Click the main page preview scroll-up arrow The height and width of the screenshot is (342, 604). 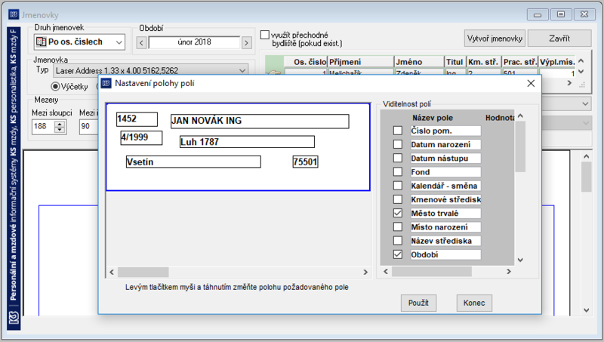coord(587,156)
